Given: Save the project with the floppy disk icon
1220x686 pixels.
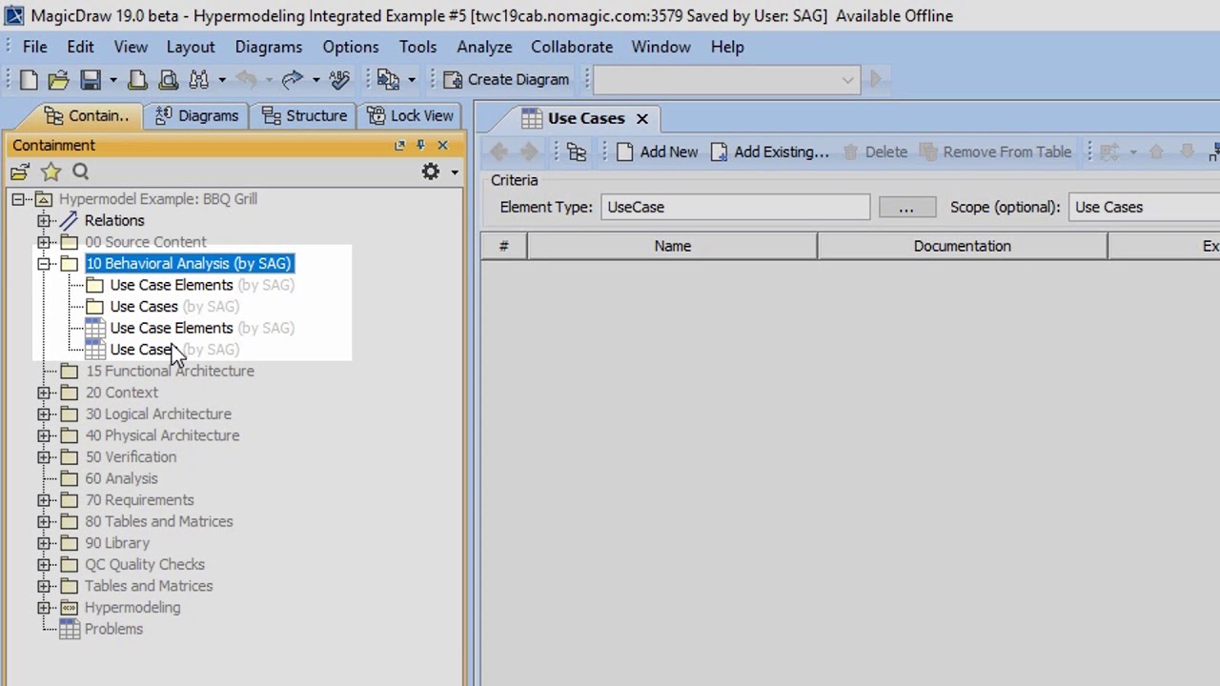Looking at the screenshot, I should coord(91,80).
